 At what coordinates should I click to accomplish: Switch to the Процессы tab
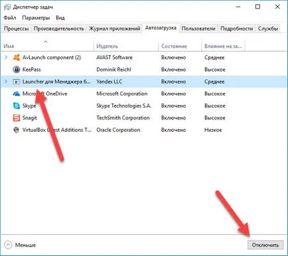coord(17,29)
